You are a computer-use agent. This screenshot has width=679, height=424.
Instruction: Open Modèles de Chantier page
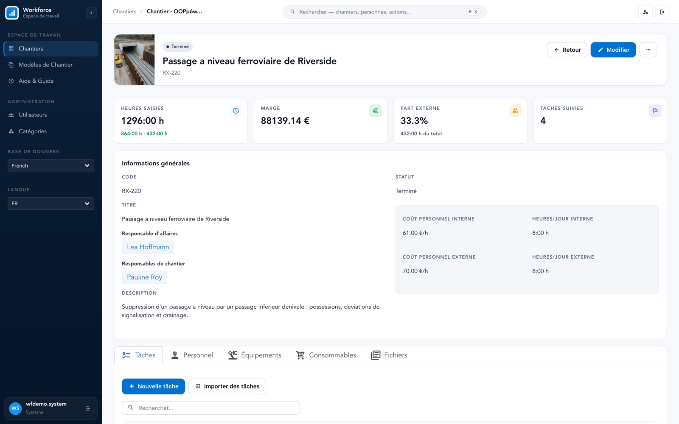coord(51,65)
